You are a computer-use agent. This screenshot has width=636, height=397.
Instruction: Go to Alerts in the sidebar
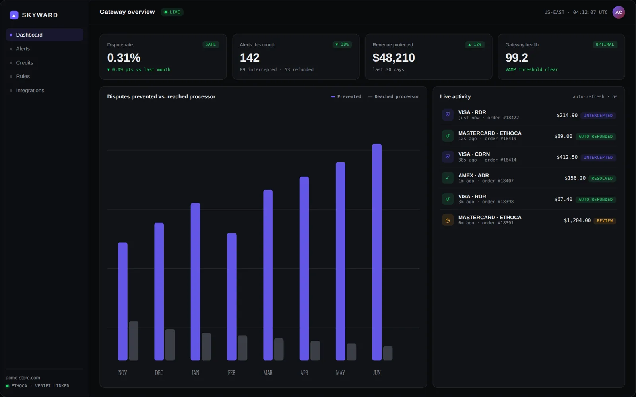click(x=45, y=48)
